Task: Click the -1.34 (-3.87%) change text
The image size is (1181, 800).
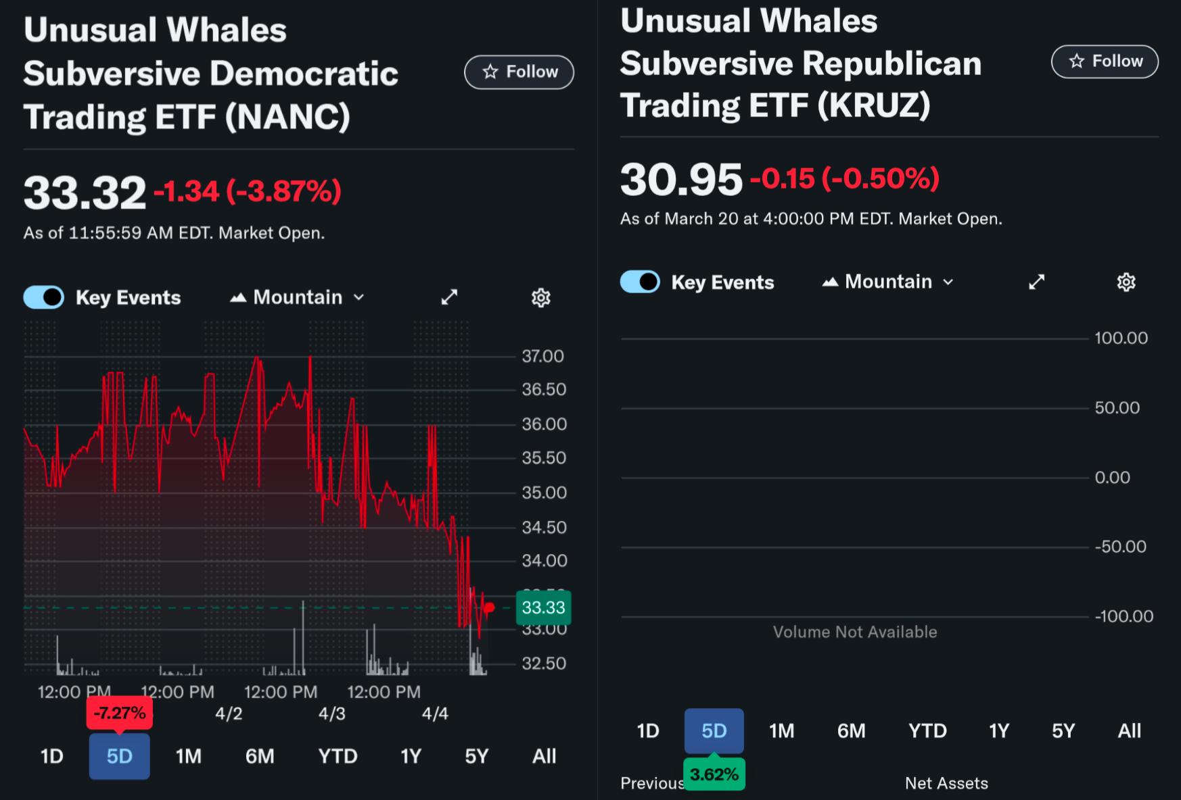Action: (x=248, y=191)
